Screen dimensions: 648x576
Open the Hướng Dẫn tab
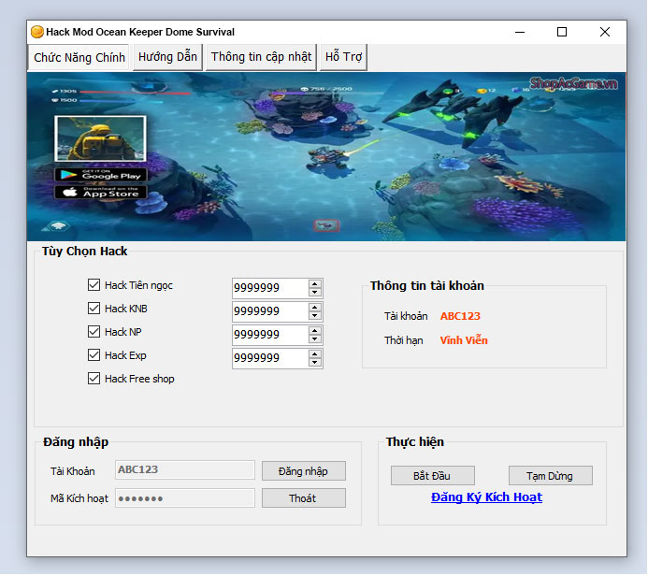point(167,57)
